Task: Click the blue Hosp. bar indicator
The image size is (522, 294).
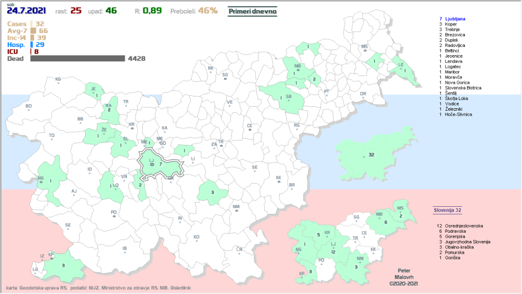Action: [x=32, y=45]
